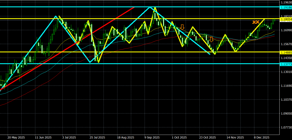The image size is (292, 140).
Task: Click the 1.10370 price scale value
Action: point(285,100)
